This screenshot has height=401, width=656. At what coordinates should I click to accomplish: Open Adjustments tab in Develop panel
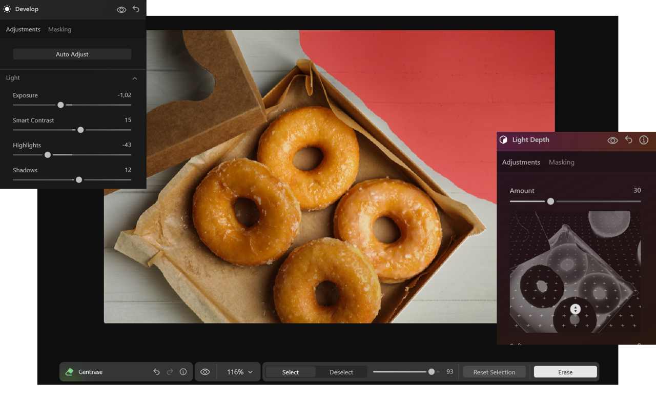(x=23, y=29)
